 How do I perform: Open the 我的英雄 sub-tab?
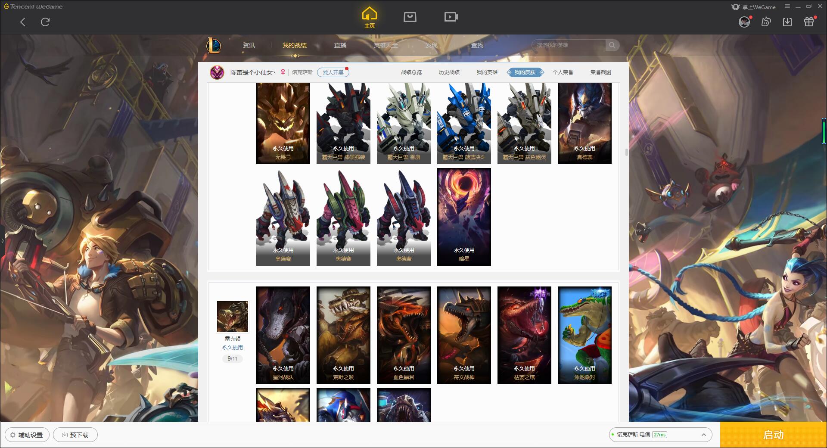[487, 72]
